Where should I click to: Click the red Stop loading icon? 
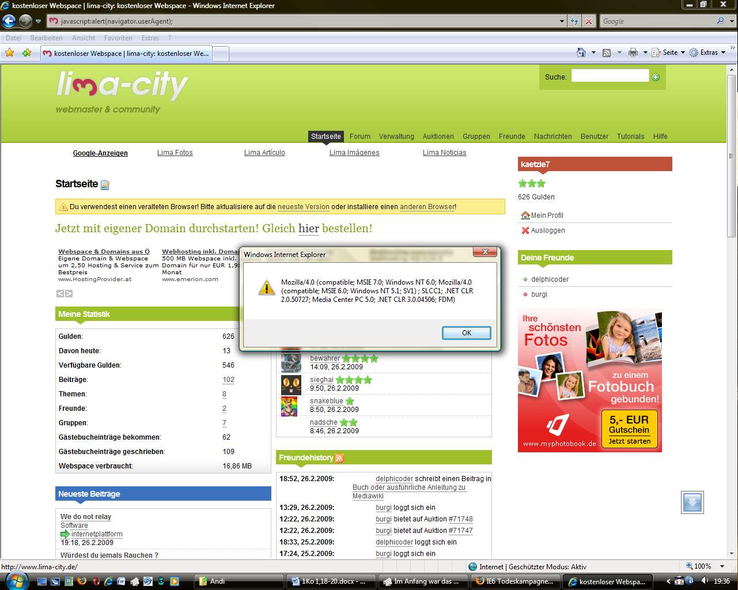pos(588,21)
